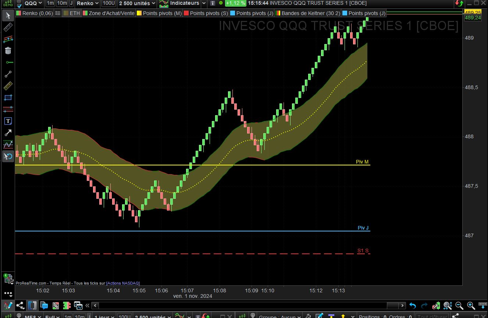Open the chat bubbles icon
The image size is (488, 318).
coord(44,305)
